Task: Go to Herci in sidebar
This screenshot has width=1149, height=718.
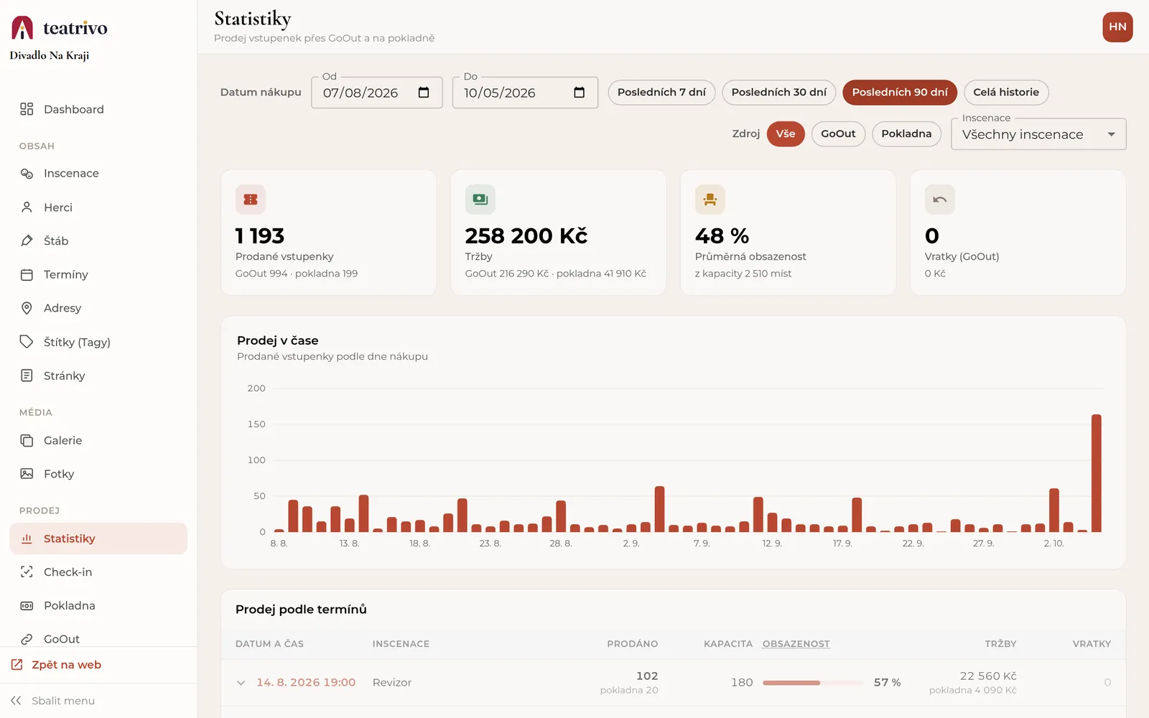Action: (98, 208)
